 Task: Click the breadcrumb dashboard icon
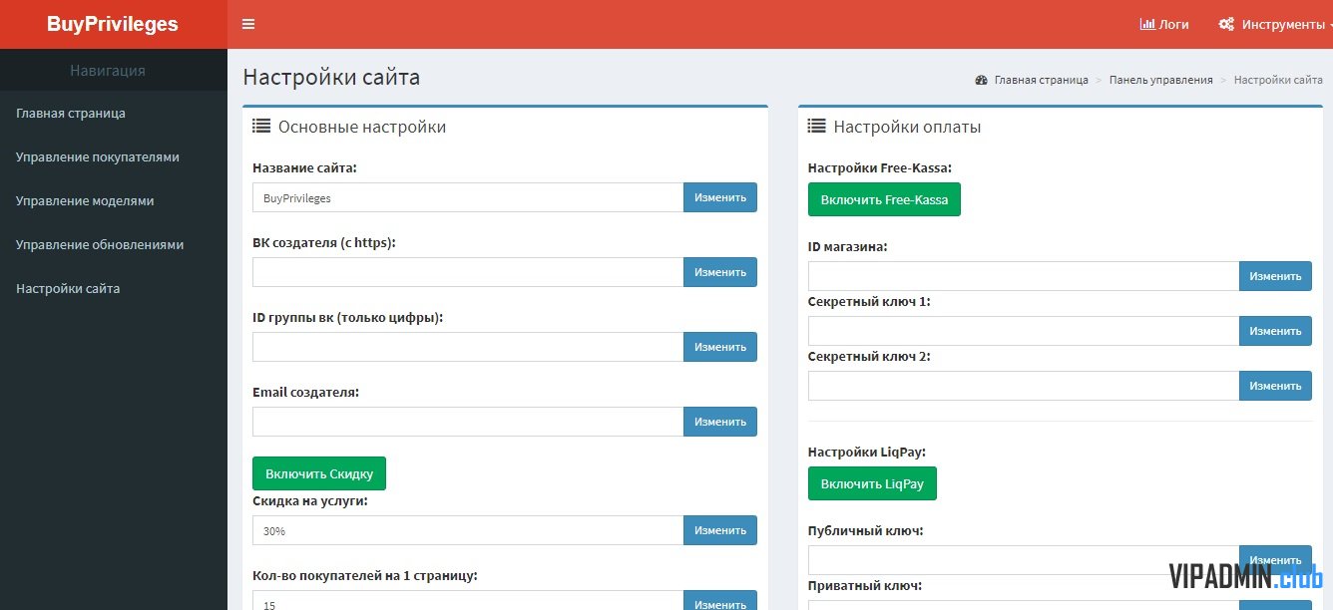[x=981, y=80]
